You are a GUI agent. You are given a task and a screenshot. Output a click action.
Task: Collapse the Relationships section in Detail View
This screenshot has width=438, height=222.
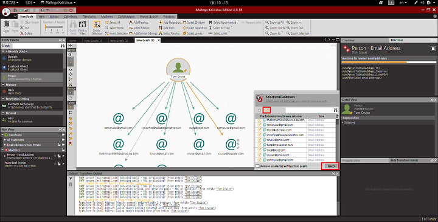tap(342, 118)
